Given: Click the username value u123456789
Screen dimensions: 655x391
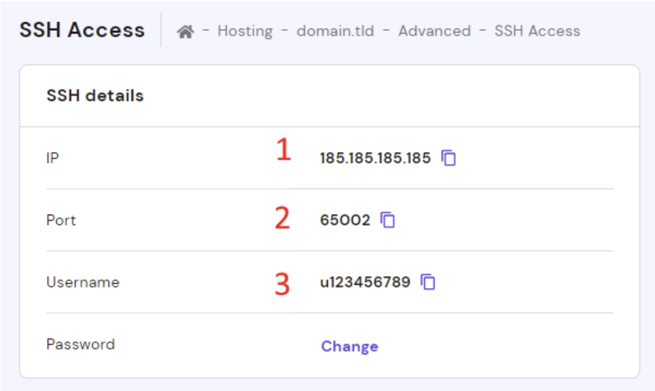Looking at the screenshot, I should click(x=365, y=283).
